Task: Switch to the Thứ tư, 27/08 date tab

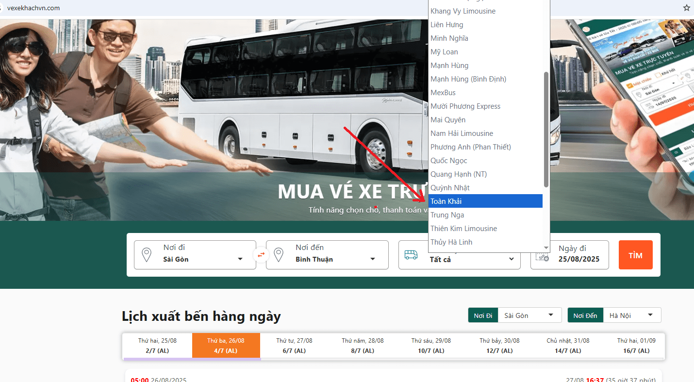Action: pos(294,346)
